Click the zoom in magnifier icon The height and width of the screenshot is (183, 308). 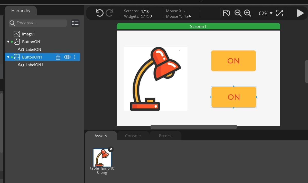247,13
